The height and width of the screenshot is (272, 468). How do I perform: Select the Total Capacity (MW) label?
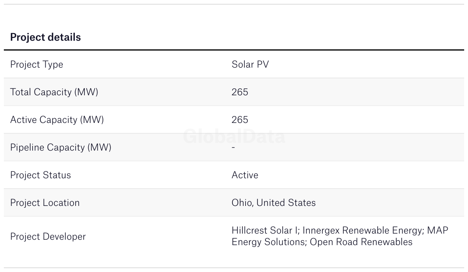click(x=54, y=92)
